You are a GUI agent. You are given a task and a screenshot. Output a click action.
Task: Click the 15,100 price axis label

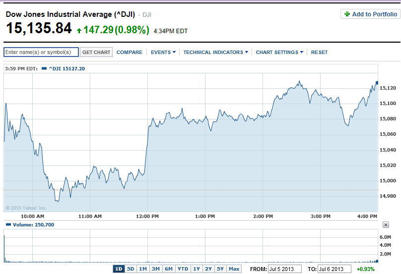[x=388, y=104]
